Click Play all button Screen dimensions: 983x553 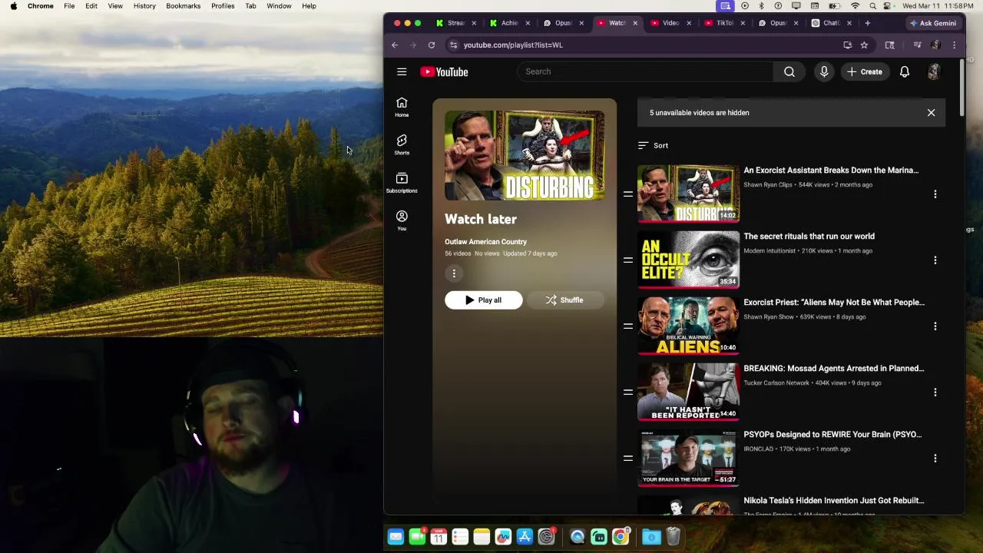point(483,300)
